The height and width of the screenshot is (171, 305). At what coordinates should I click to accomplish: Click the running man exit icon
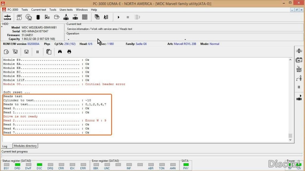(106, 17)
